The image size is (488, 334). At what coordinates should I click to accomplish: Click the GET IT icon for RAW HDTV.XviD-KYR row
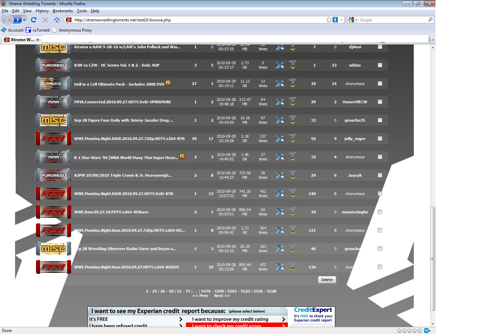coord(293,193)
